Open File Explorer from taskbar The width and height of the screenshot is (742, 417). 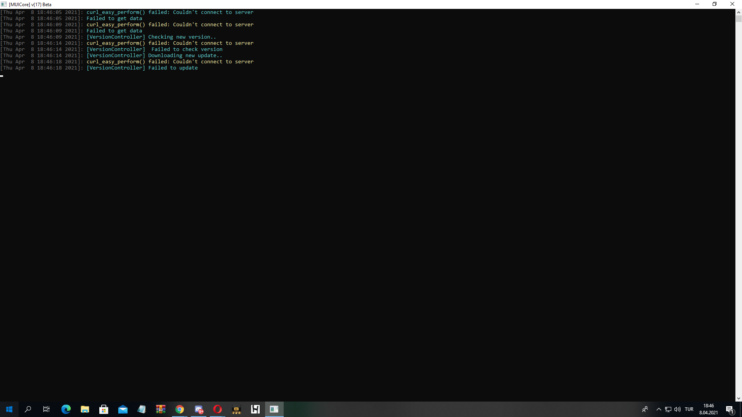85,409
